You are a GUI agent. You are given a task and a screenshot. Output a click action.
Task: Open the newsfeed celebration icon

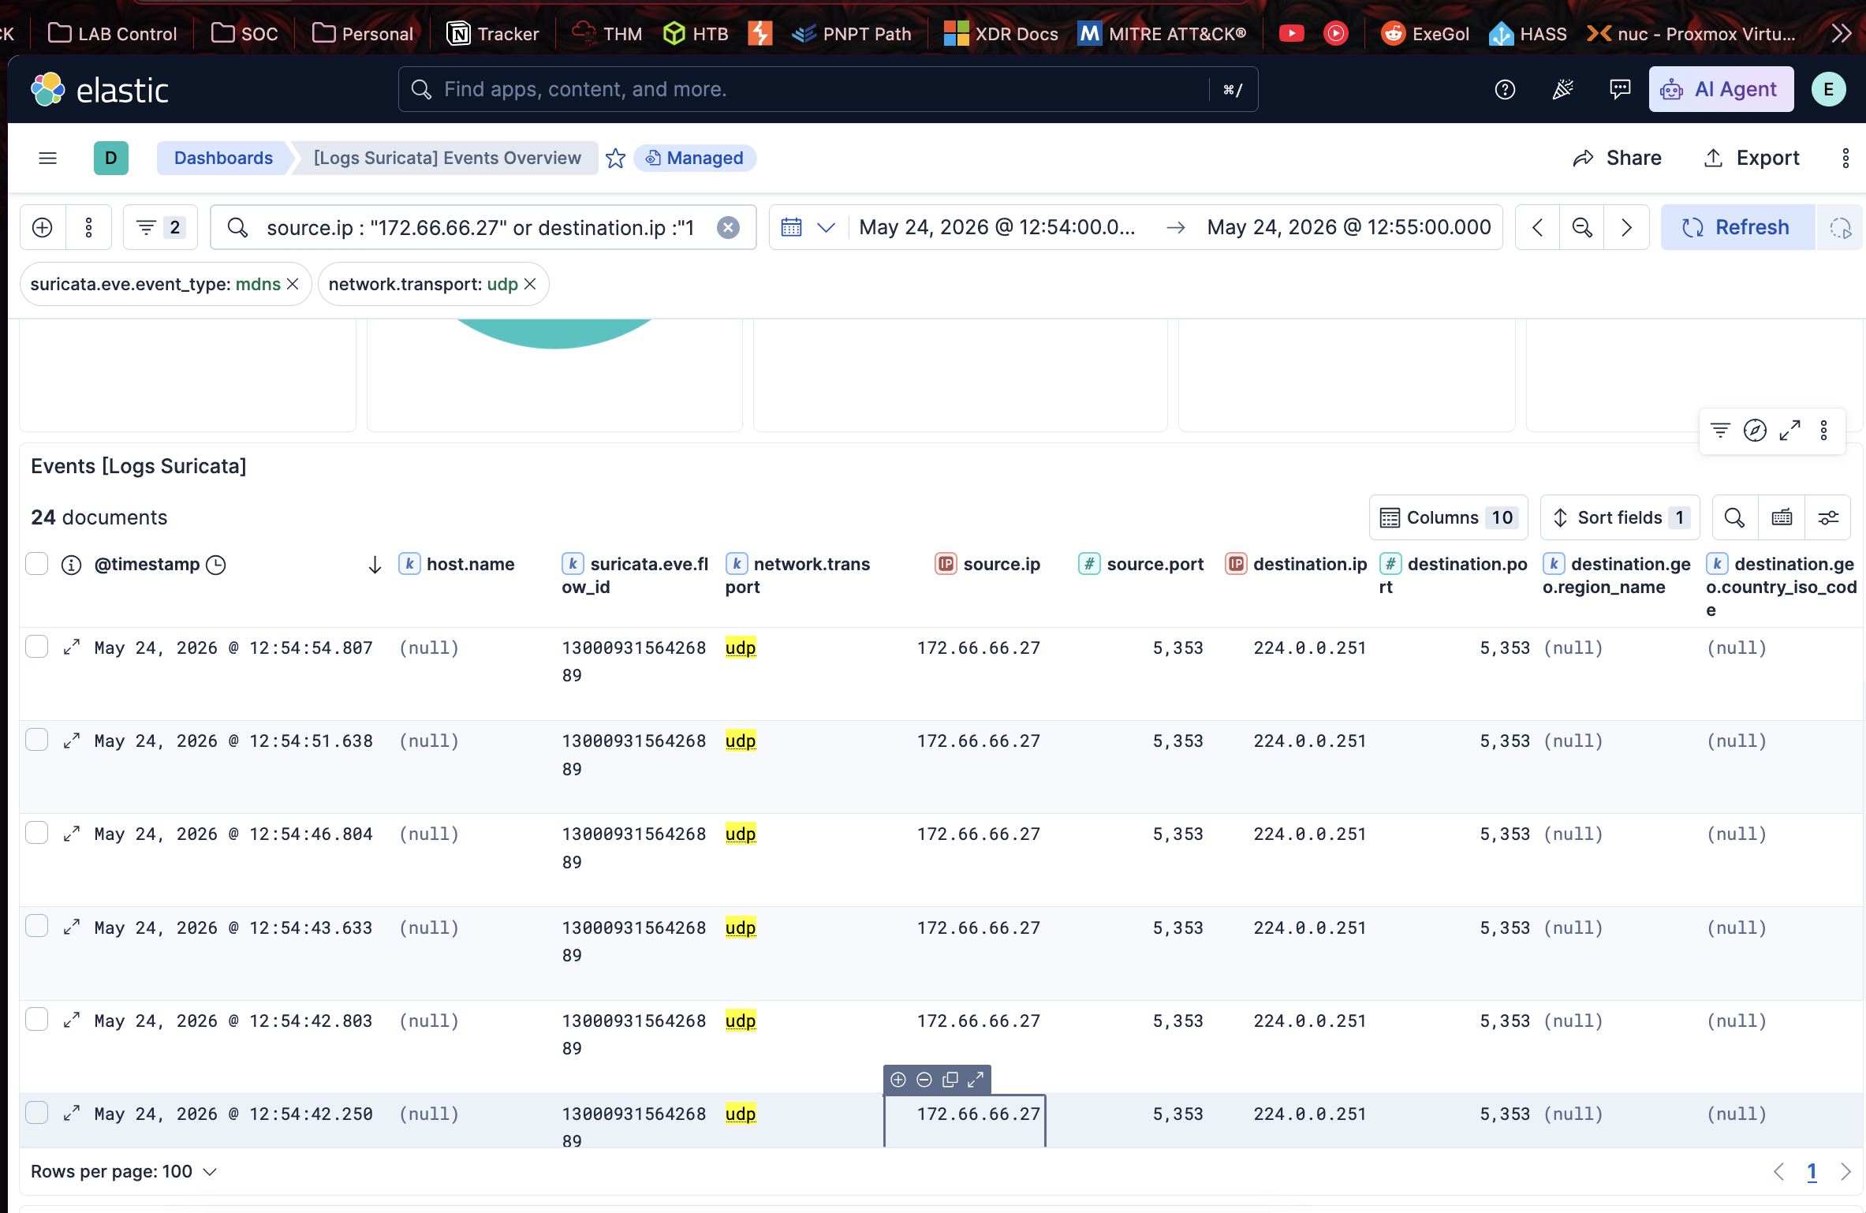tap(1562, 90)
